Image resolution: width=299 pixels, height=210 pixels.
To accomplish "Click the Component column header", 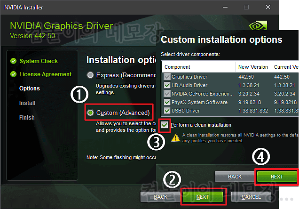I will coord(198,67).
